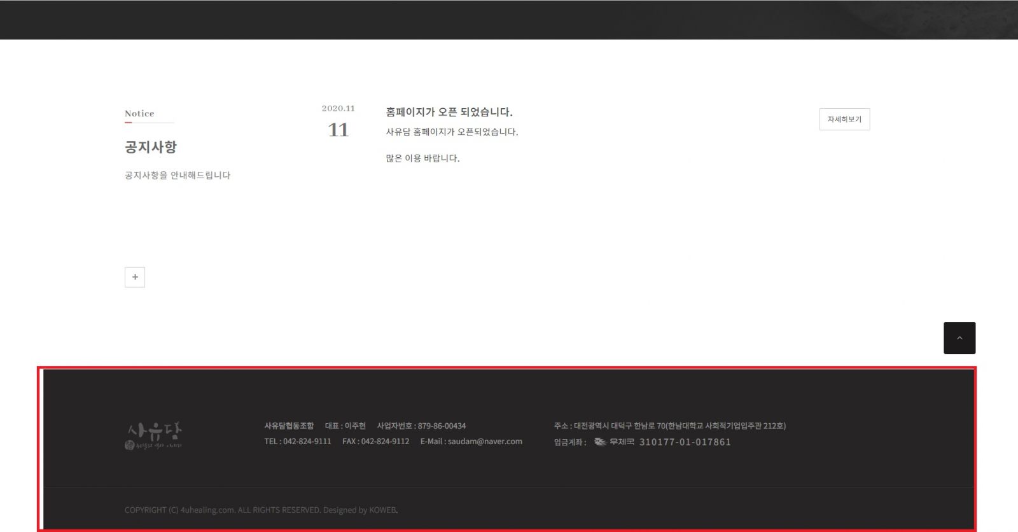This screenshot has height=532, width=1018.
Task: Click the FAX 042-824-9112 number
Action: point(375,442)
